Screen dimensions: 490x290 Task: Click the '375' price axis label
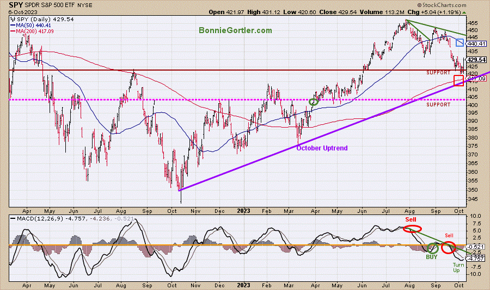click(x=473, y=146)
